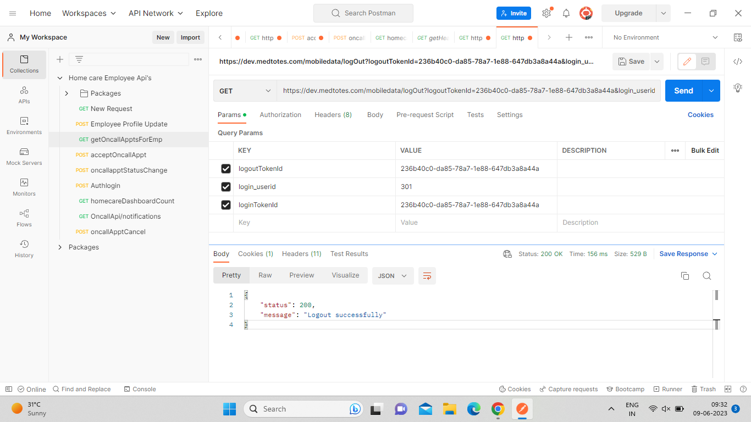Open the Save Response dropdown
This screenshot has height=422, width=751.
click(x=688, y=254)
